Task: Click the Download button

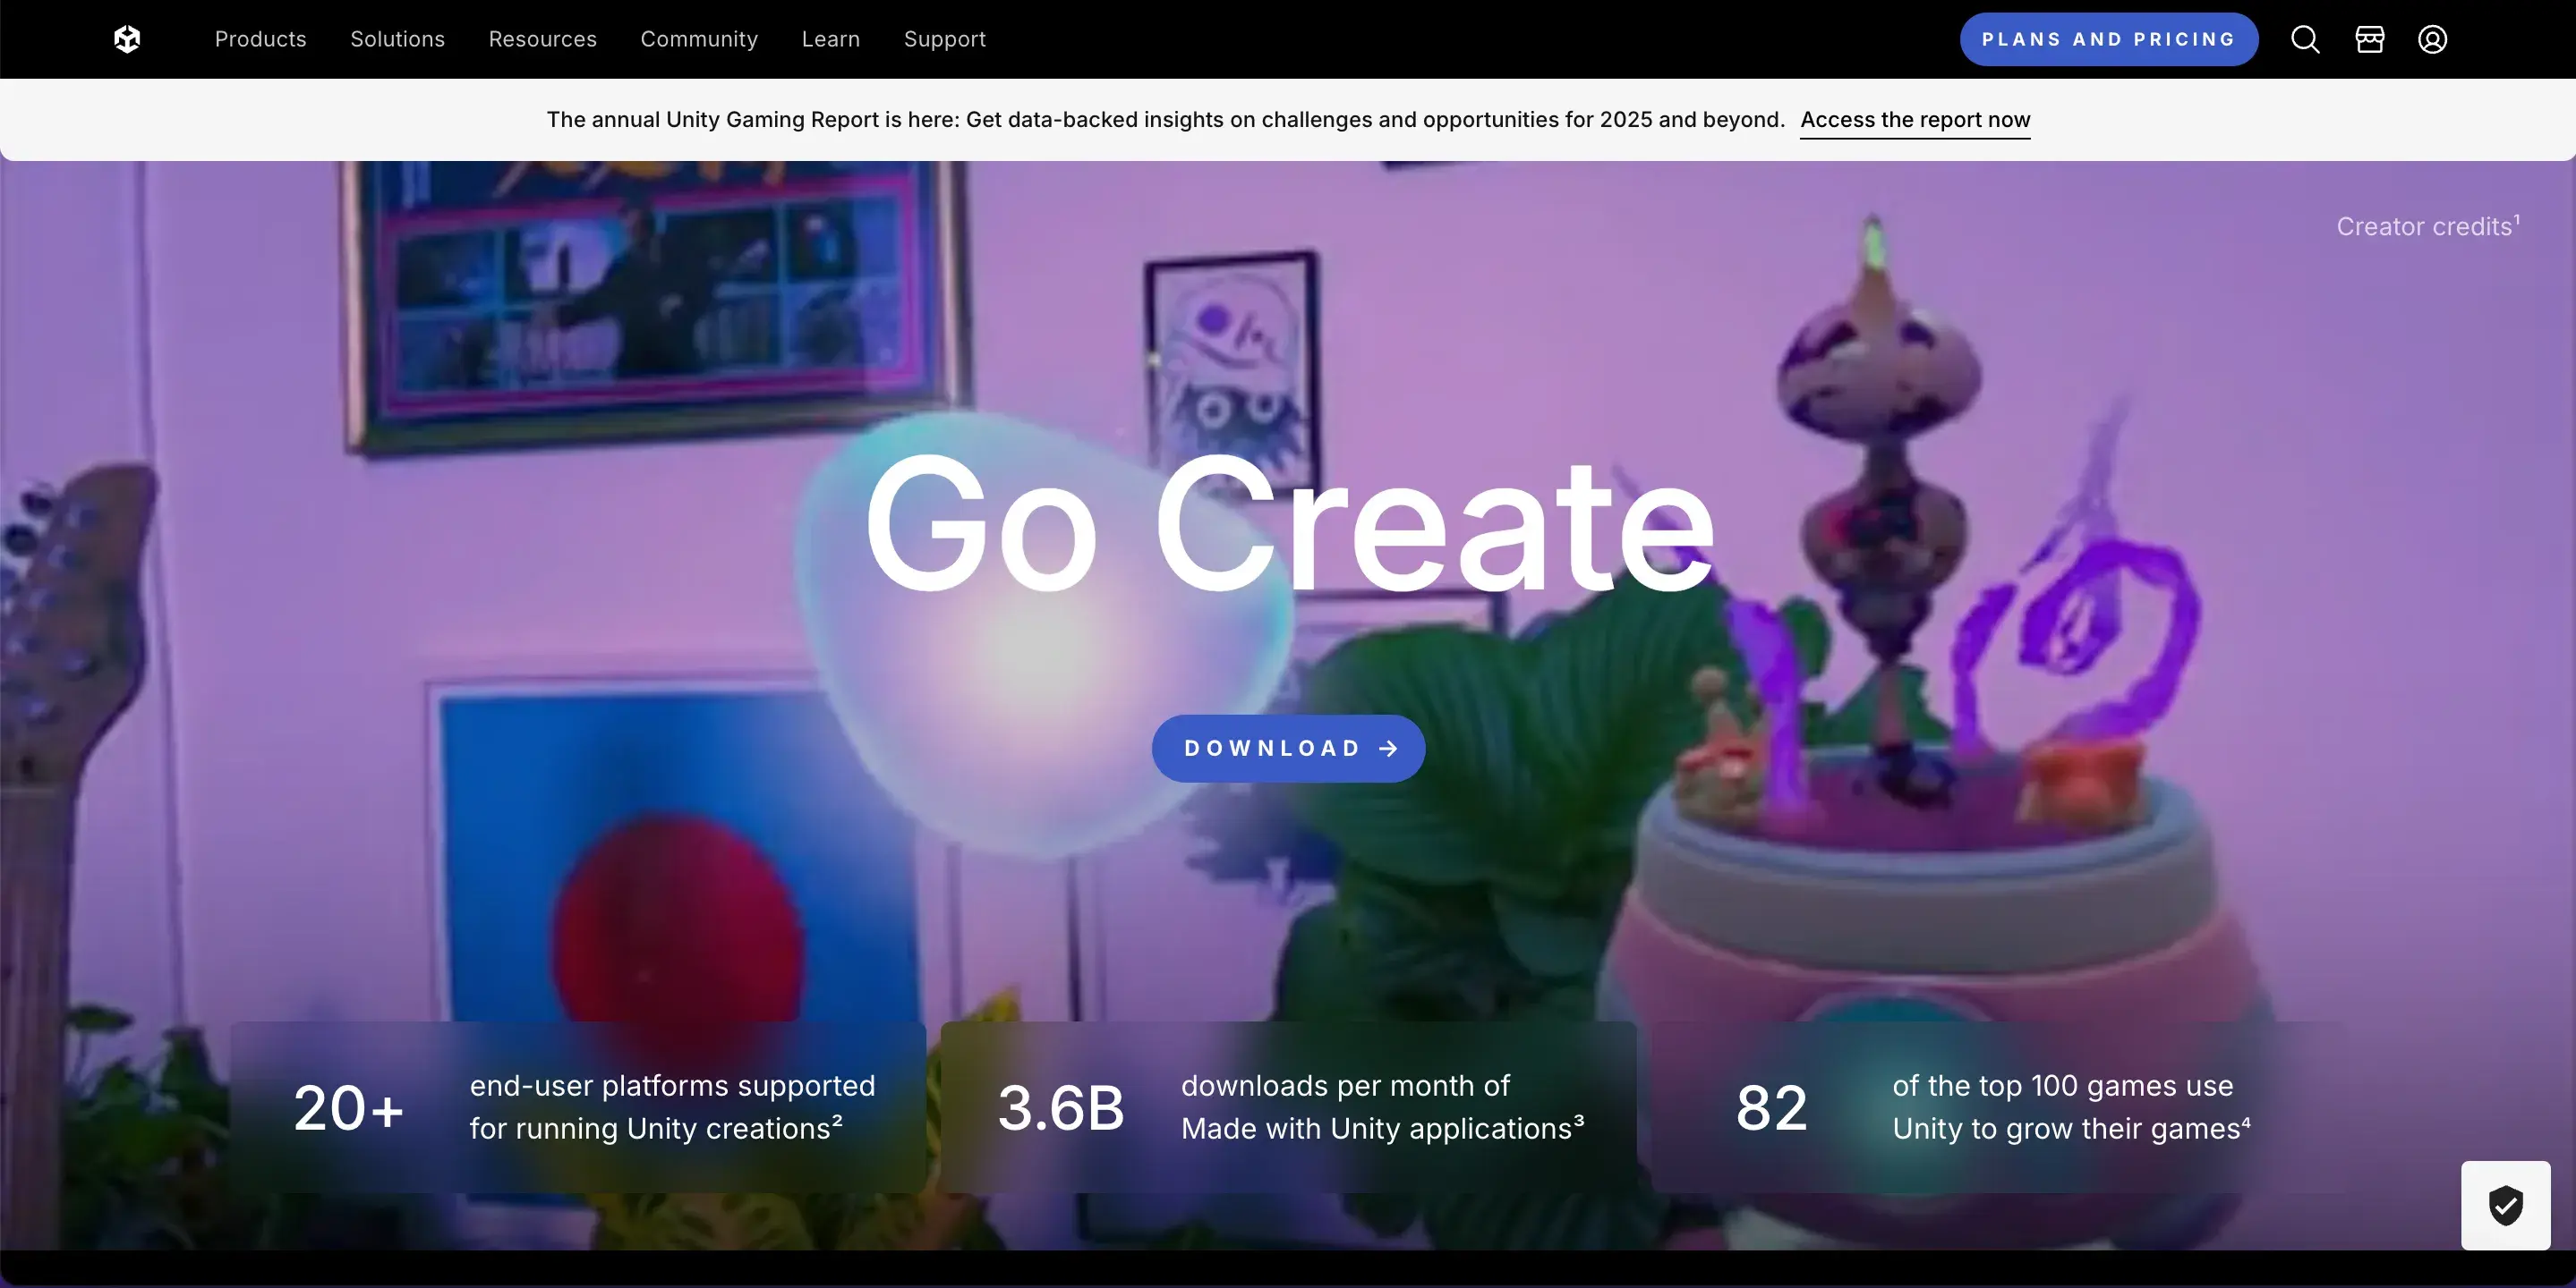Action: (x=1287, y=748)
